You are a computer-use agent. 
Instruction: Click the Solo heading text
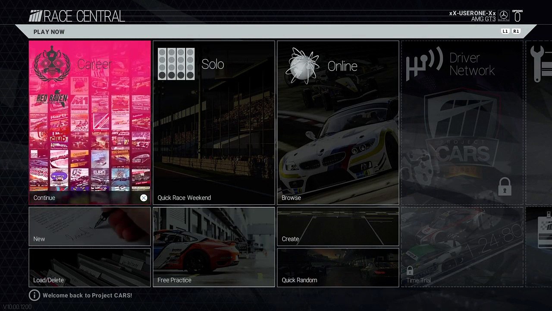[213, 64]
